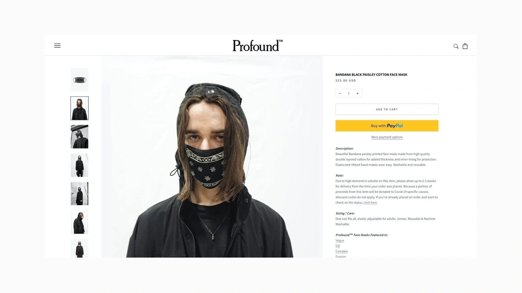Open the shopping bag cart icon

pyautogui.click(x=465, y=46)
